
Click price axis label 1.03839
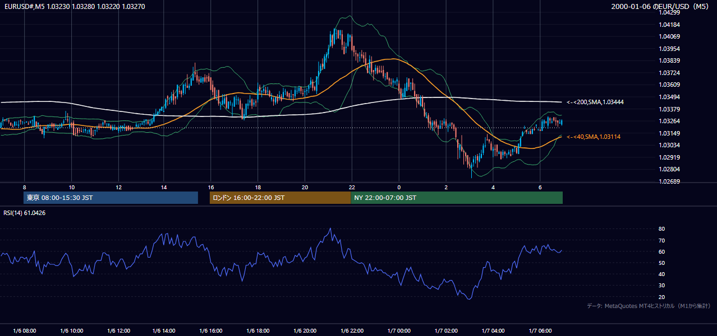click(670, 60)
